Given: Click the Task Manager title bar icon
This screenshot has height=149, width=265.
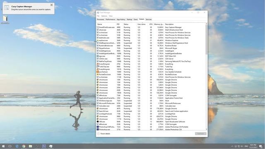Looking at the screenshot, I should click(x=98, y=12).
